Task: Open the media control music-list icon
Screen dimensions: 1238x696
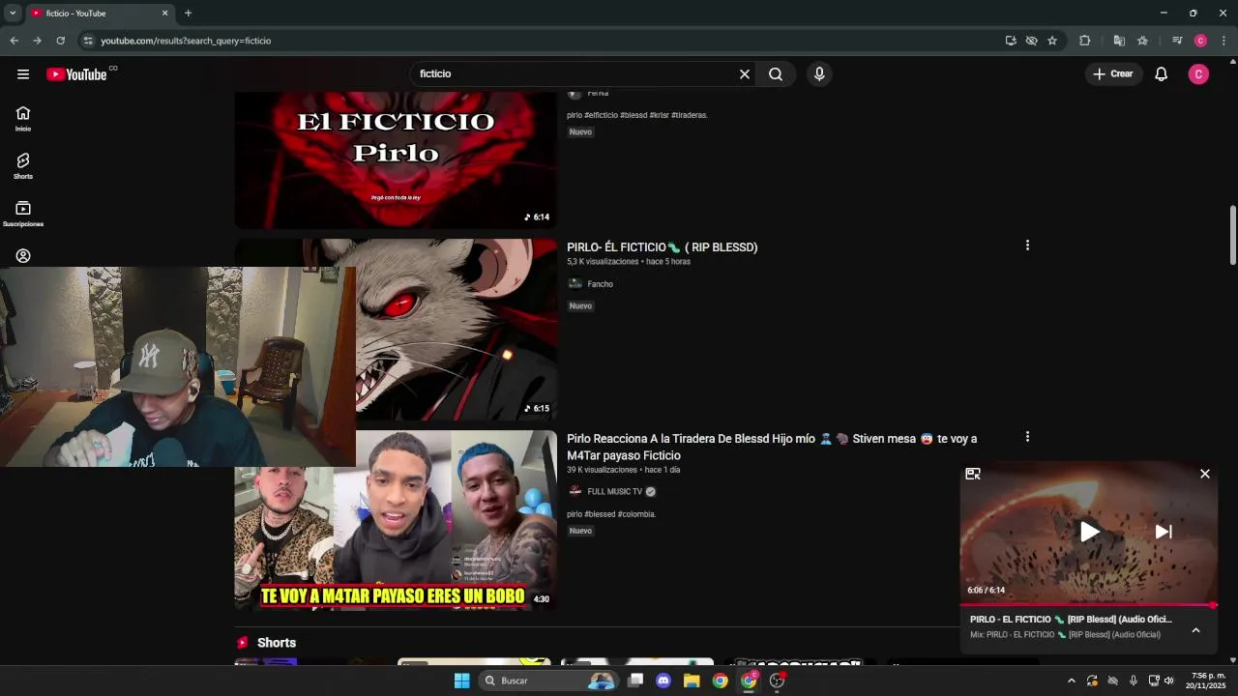Action: [x=1177, y=41]
